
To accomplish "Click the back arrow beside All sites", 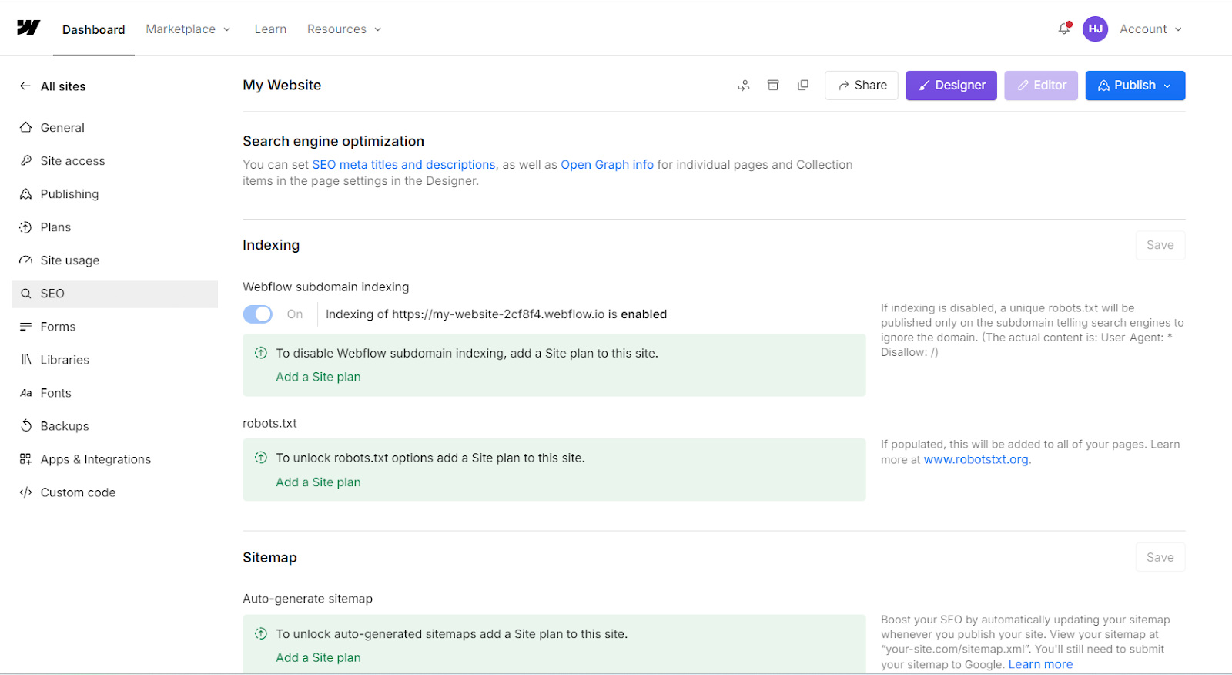I will 25,86.
